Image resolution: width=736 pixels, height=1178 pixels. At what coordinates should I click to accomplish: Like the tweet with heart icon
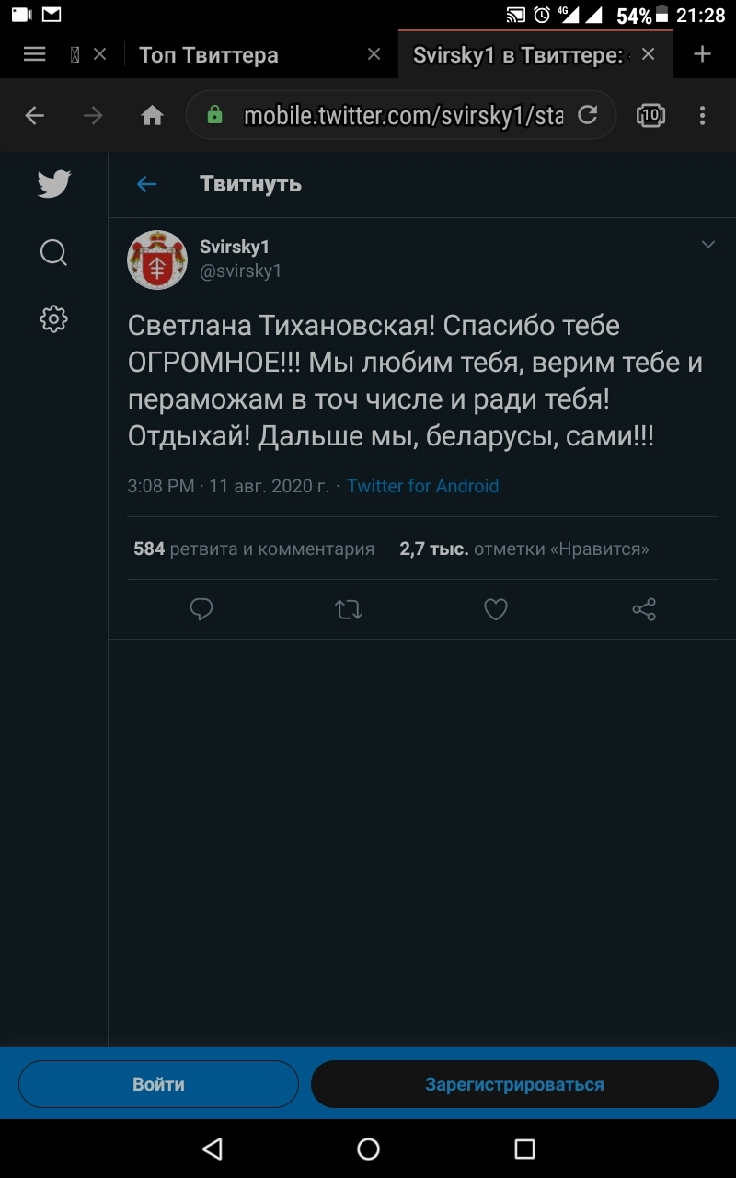tap(496, 609)
